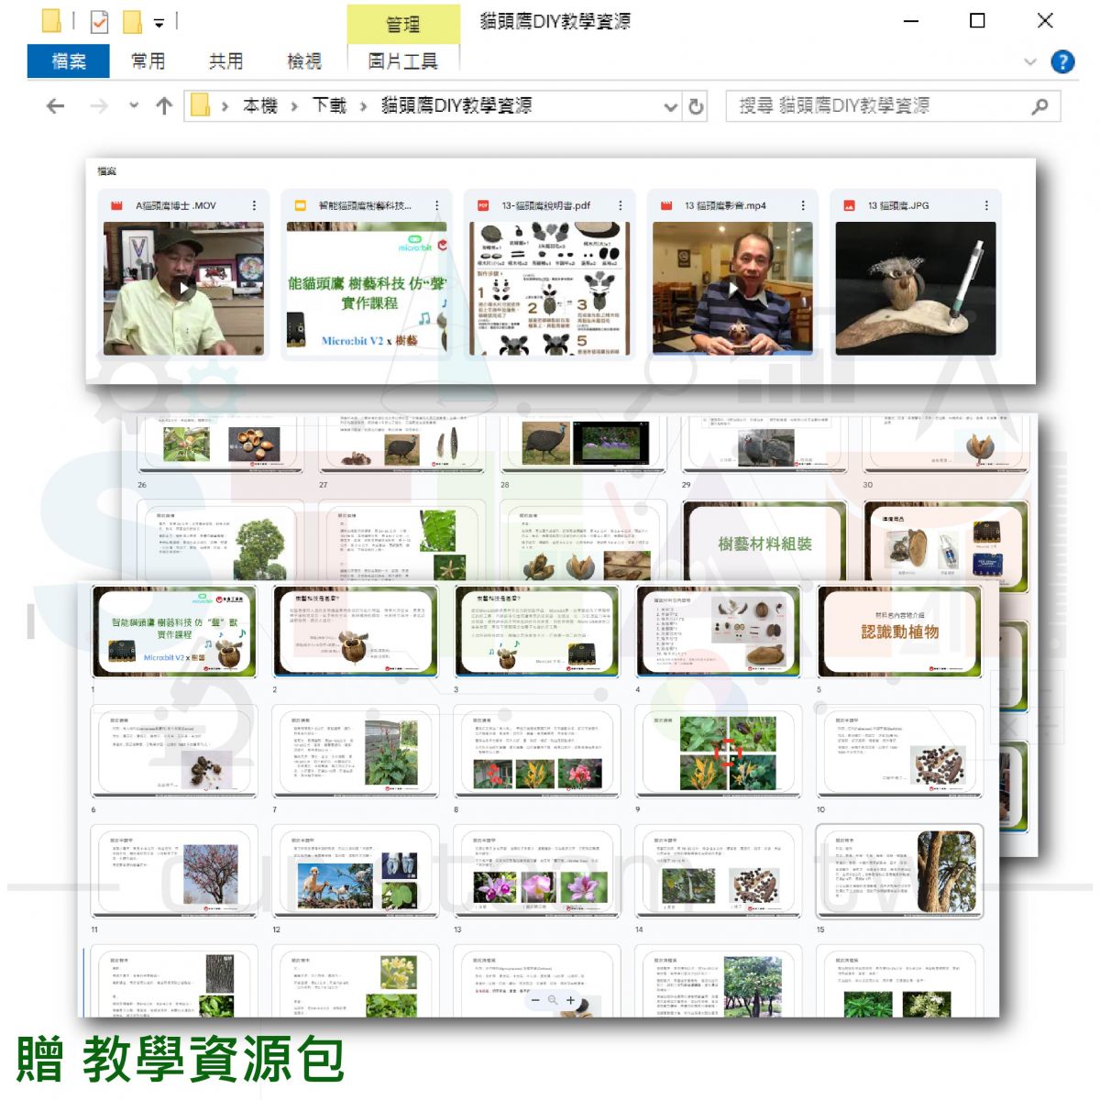The image size is (1100, 1100).
Task: Click the 下載 breadcrumb
Action: (329, 106)
